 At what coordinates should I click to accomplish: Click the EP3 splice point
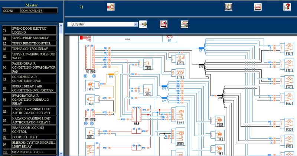220,96
